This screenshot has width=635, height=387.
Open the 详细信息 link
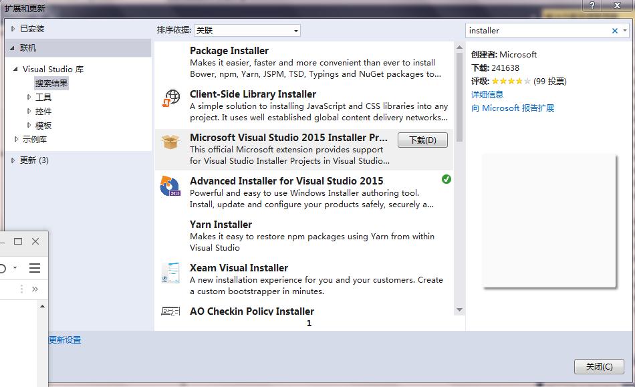tap(487, 95)
